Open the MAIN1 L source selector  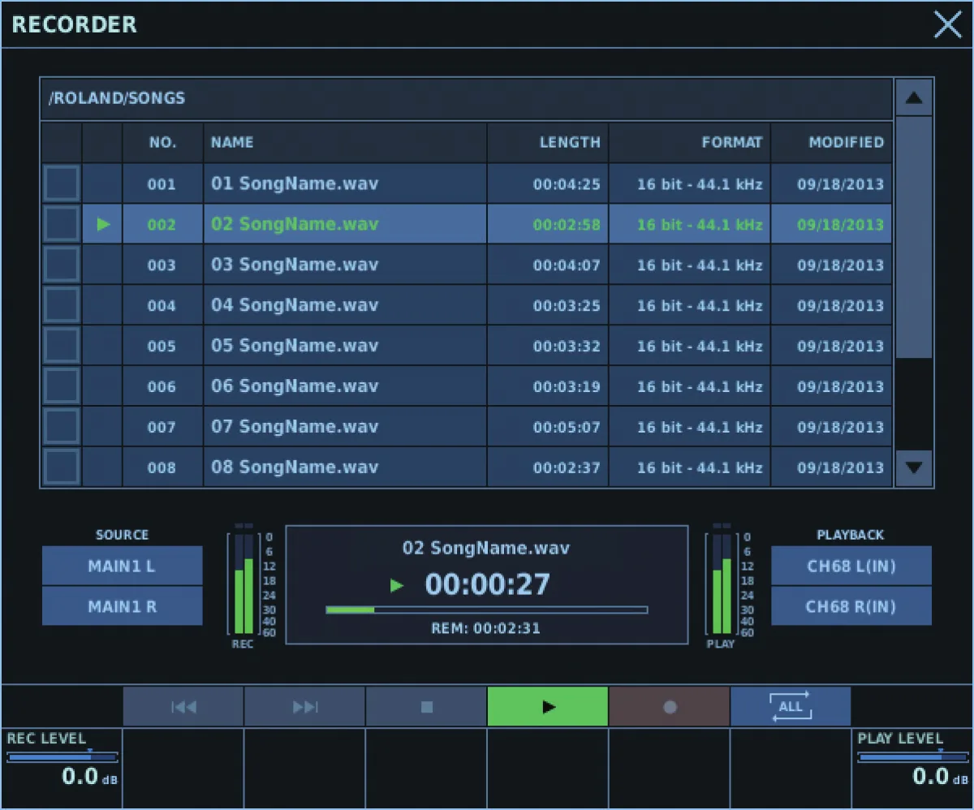coord(122,566)
